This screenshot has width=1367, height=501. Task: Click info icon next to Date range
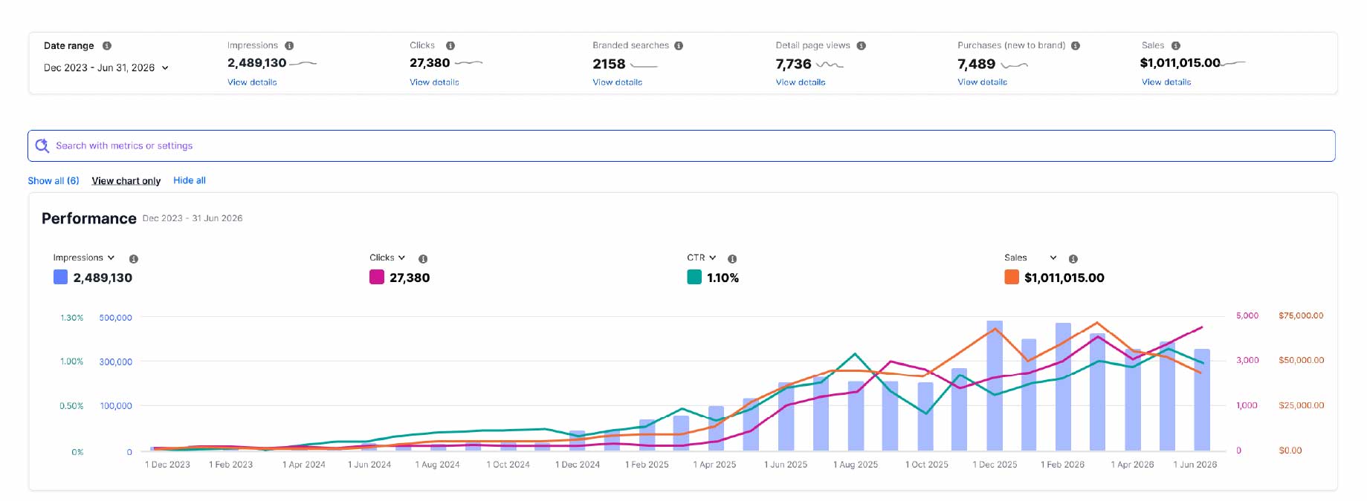tap(107, 45)
